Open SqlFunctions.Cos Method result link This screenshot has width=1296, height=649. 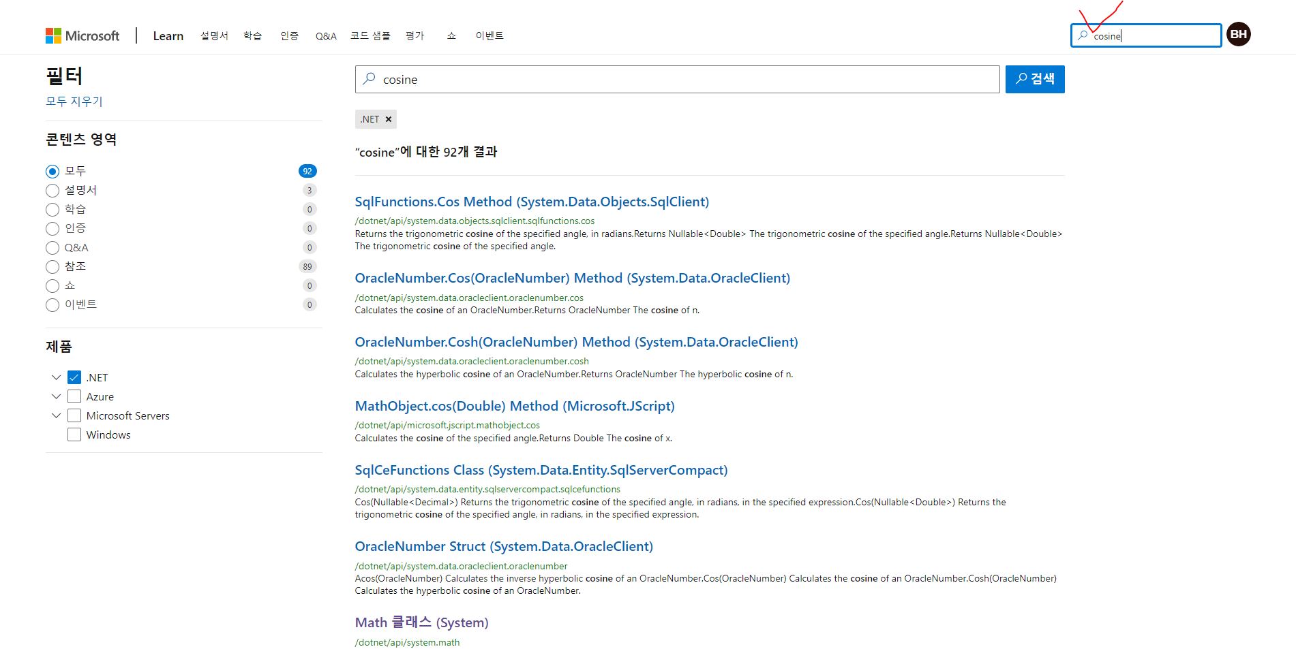[x=532, y=202]
